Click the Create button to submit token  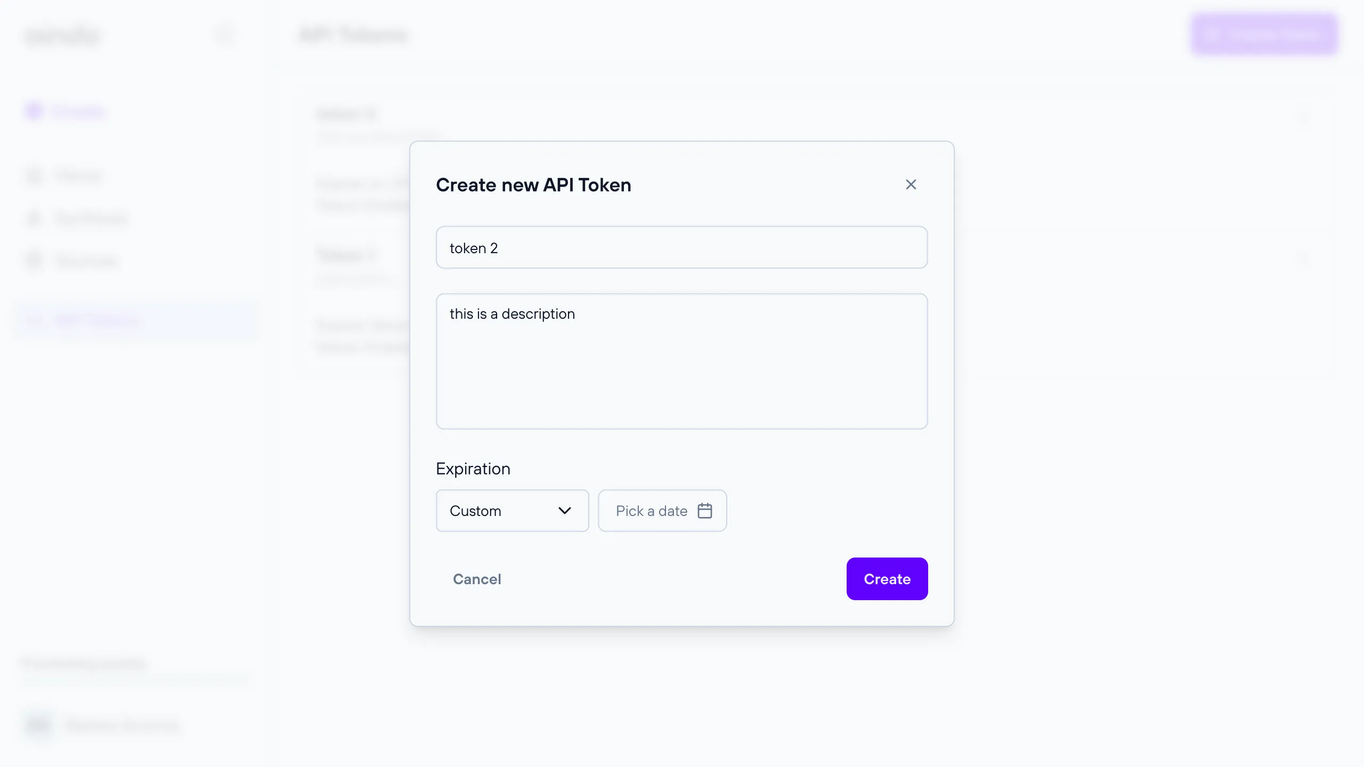tap(887, 578)
